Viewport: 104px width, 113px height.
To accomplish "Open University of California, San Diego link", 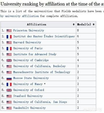I will point(40,102).
